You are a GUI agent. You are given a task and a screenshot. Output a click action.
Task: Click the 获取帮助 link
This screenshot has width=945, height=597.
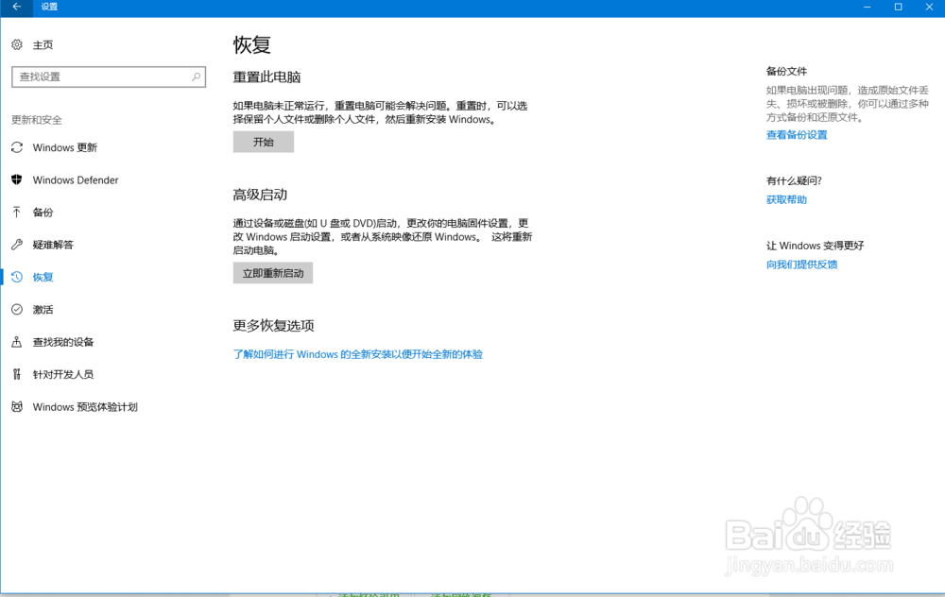click(x=786, y=199)
